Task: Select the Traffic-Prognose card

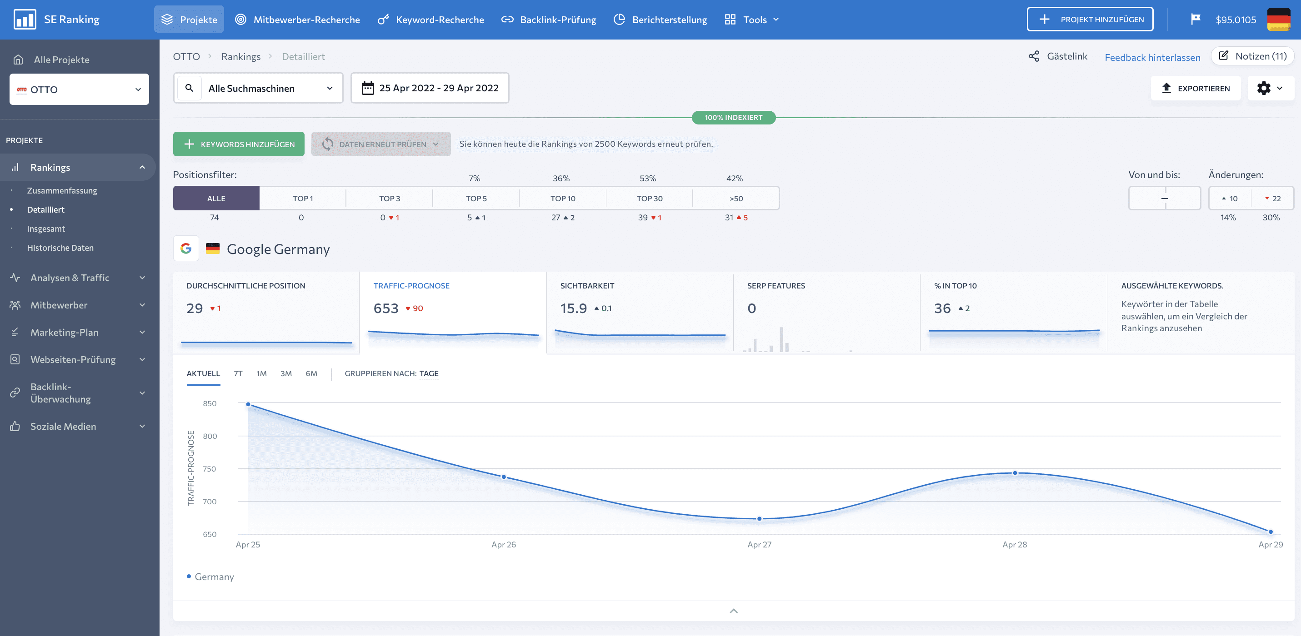Action: 453,313
